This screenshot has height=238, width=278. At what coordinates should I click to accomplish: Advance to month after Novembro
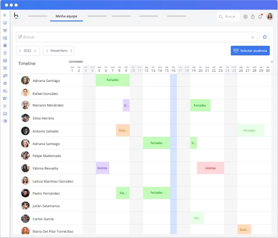71,51
